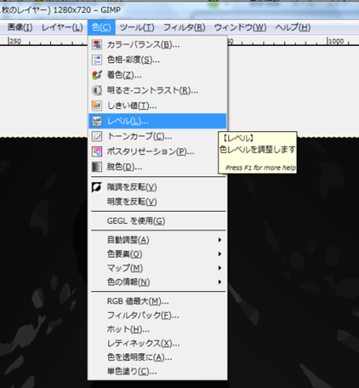359x388 pixels.
Task: Open トーンカーブ(C)... menu entry
Action: tap(158, 137)
